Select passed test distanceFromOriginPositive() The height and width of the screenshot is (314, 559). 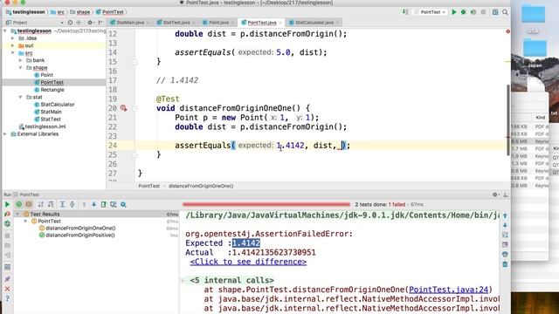(x=77, y=235)
